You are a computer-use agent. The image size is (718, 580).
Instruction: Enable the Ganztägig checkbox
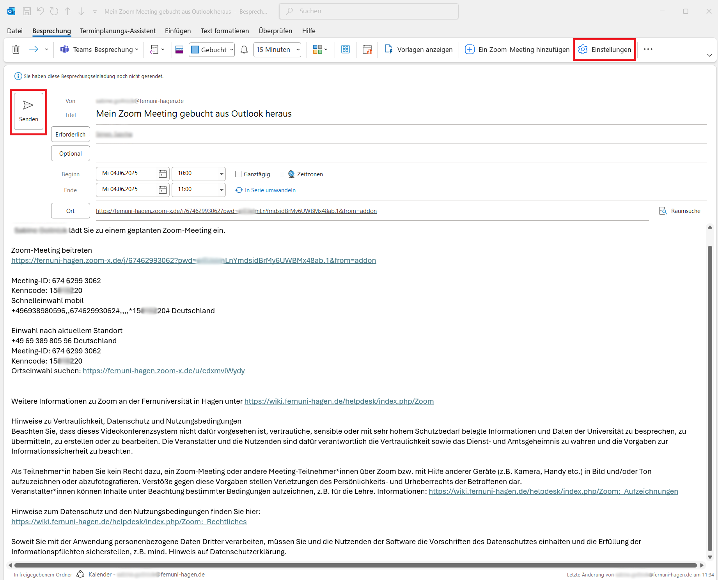click(238, 174)
